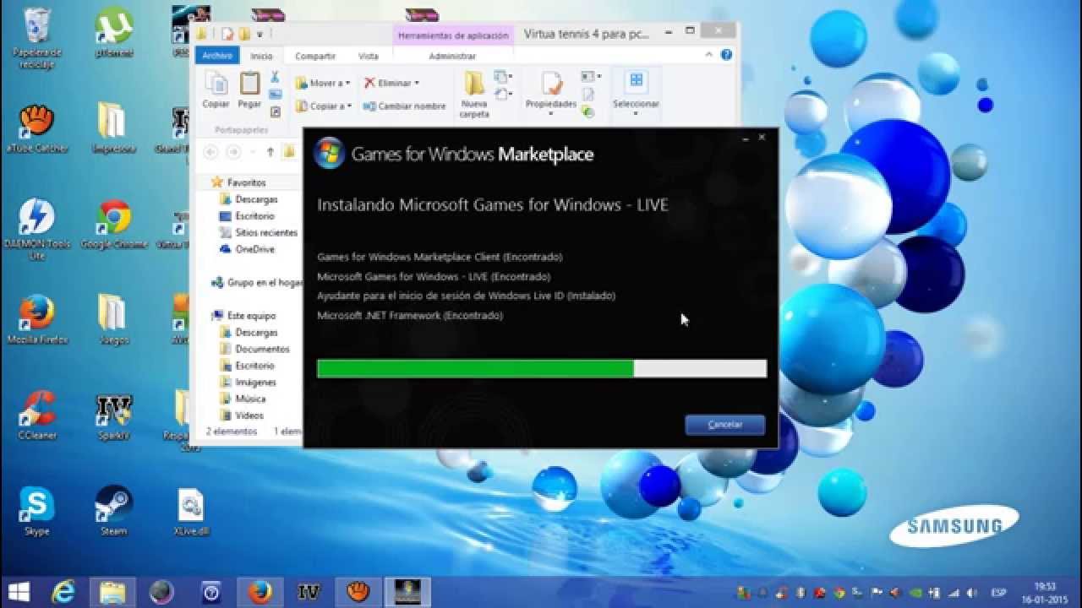Click the scissors Cortar icon in ribbon

pyautogui.click(x=275, y=77)
